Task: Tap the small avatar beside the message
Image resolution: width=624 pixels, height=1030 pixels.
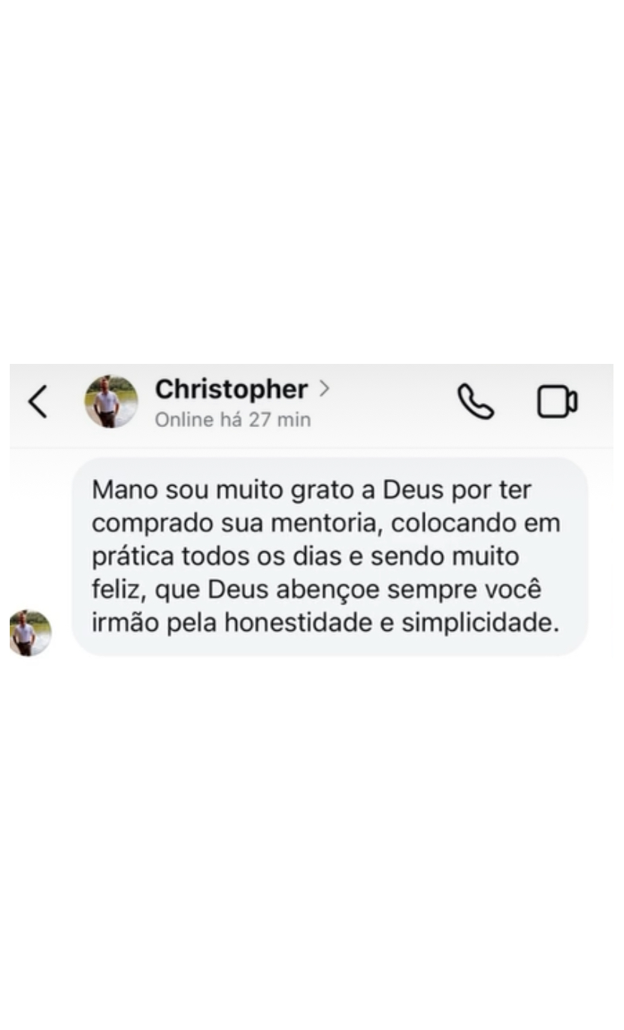Action: click(x=30, y=632)
